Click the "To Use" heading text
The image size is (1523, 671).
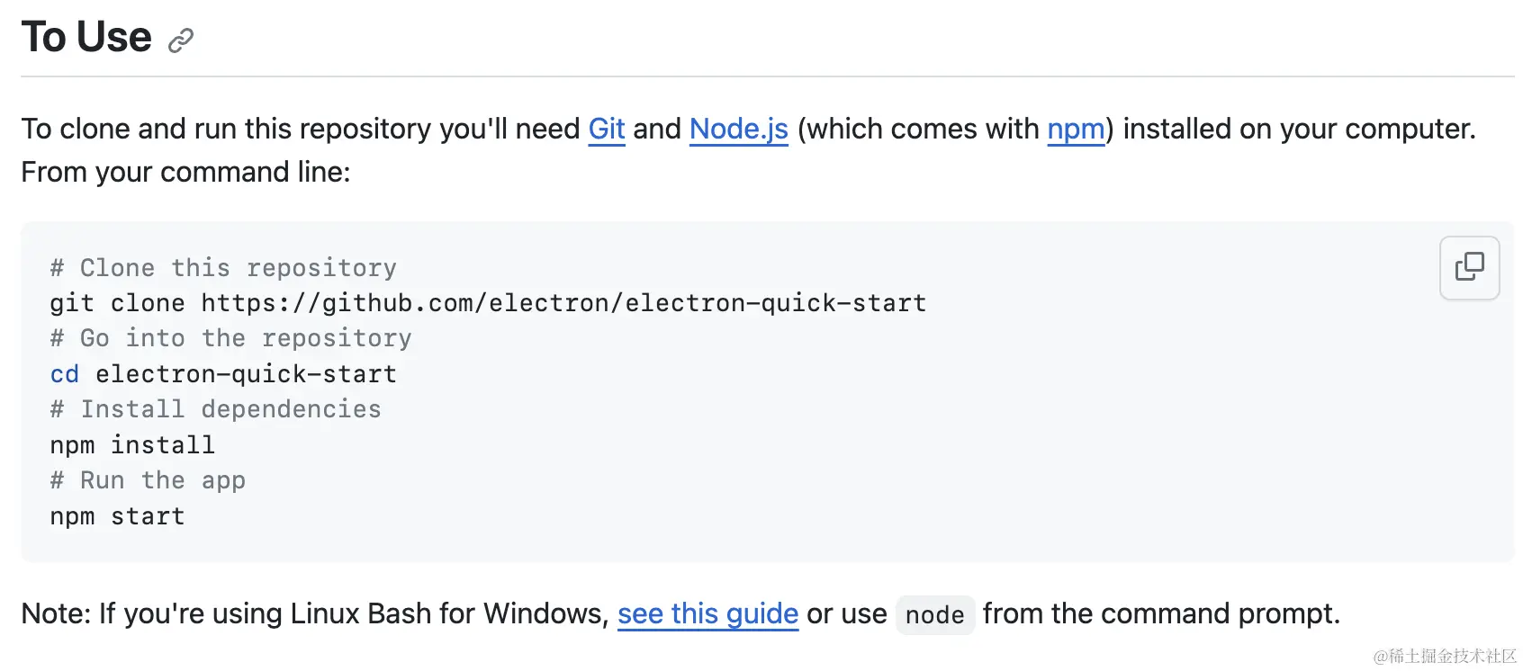86,38
